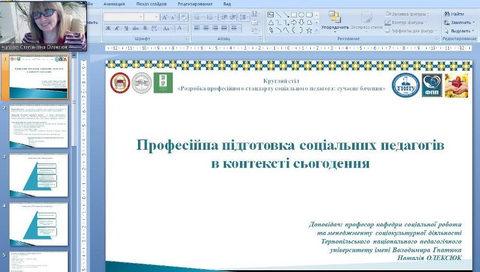The image size is (480, 272).
Task: Open the Вид tab
Action: [x=227, y=4]
